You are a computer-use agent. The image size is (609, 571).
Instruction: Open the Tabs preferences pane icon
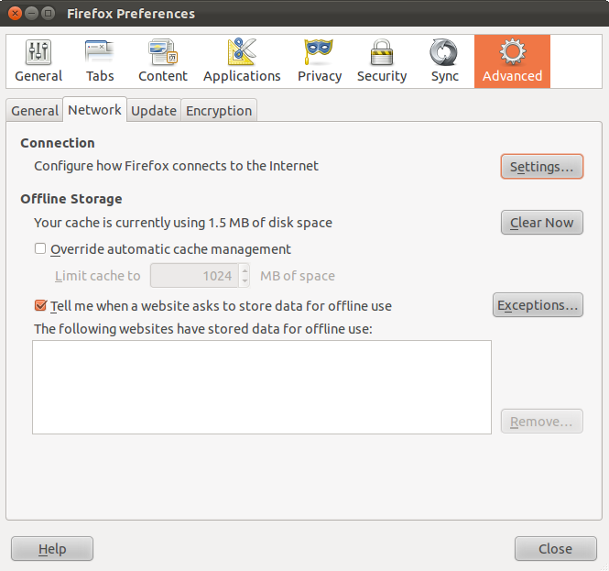click(100, 61)
